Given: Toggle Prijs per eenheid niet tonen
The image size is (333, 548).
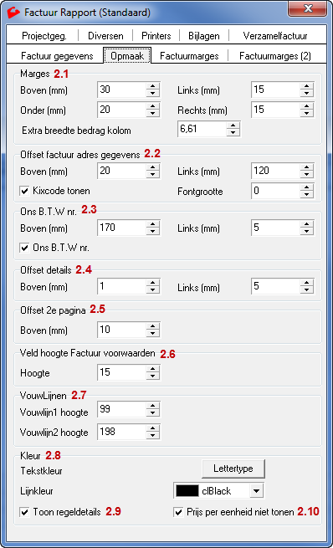Looking at the screenshot, I should pos(178,512).
